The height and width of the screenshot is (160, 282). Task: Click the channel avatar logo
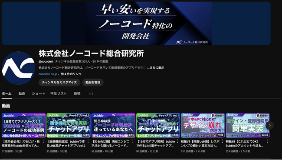[18, 68]
